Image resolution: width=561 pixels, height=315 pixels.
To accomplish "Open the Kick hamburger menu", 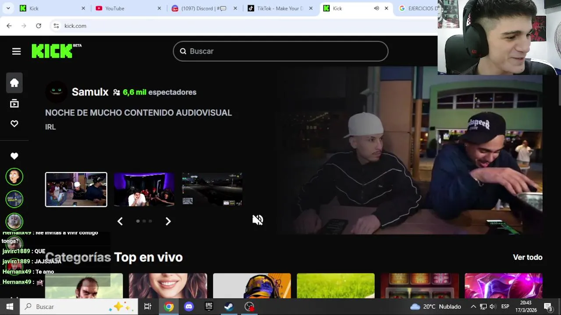I will coord(16,52).
